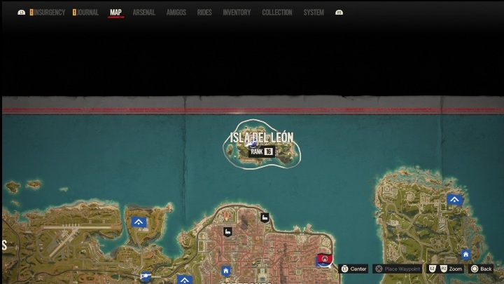The width and height of the screenshot is (504, 284).
Task: Select the Isla del León island marker
Action: [x=262, y=137]
